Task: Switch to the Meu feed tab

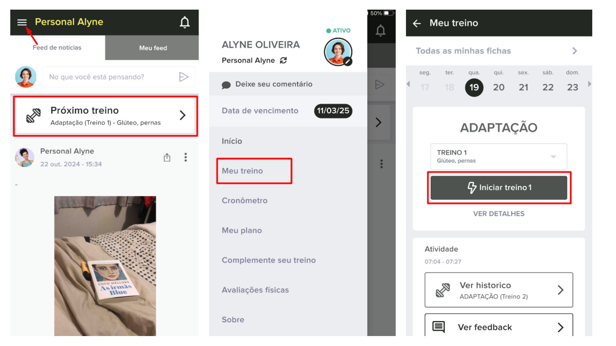Action: coord(153,48)
